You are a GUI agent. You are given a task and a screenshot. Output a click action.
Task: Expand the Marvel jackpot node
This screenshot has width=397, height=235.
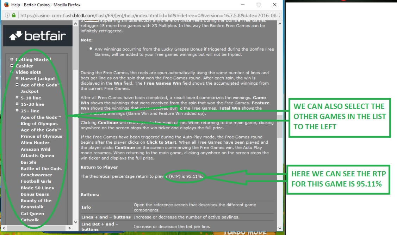click(x=17, y=78)
